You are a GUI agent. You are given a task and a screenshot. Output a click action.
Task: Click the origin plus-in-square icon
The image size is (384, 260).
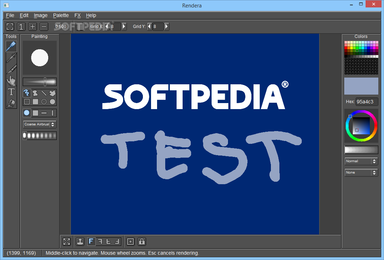(130, 242)
